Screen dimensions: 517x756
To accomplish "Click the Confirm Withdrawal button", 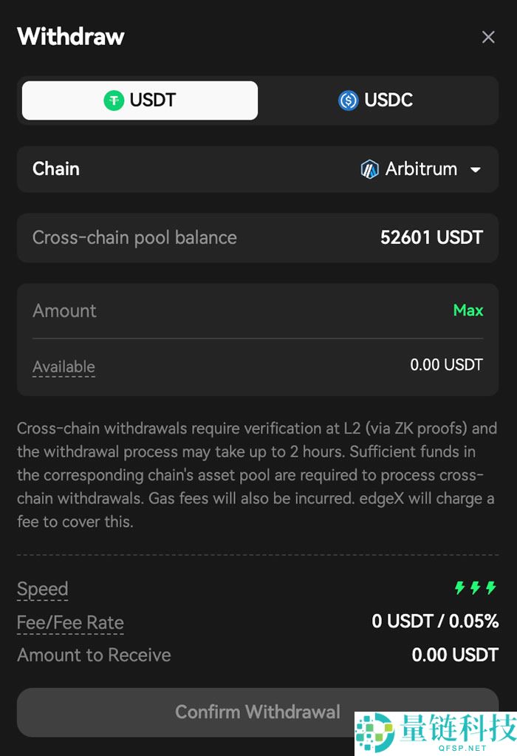I will click(258, 712).
